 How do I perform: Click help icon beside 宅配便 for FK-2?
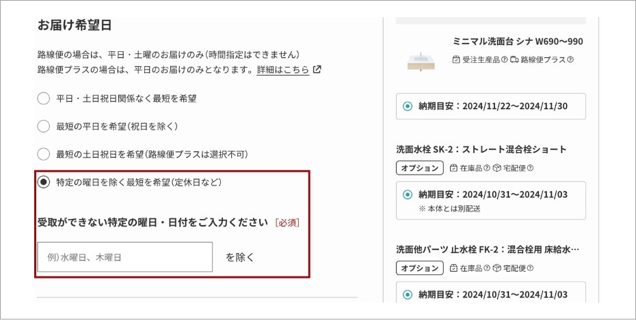pos(530,268)
